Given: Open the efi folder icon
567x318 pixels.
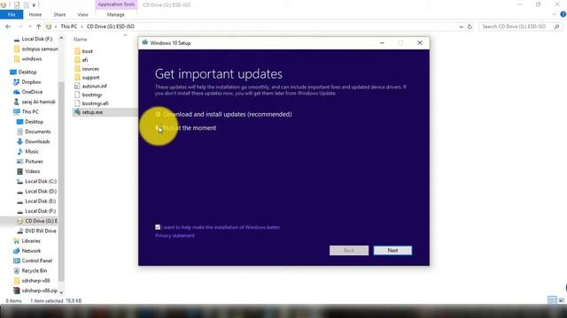Looking at the screenshot, I should [77, 60].
